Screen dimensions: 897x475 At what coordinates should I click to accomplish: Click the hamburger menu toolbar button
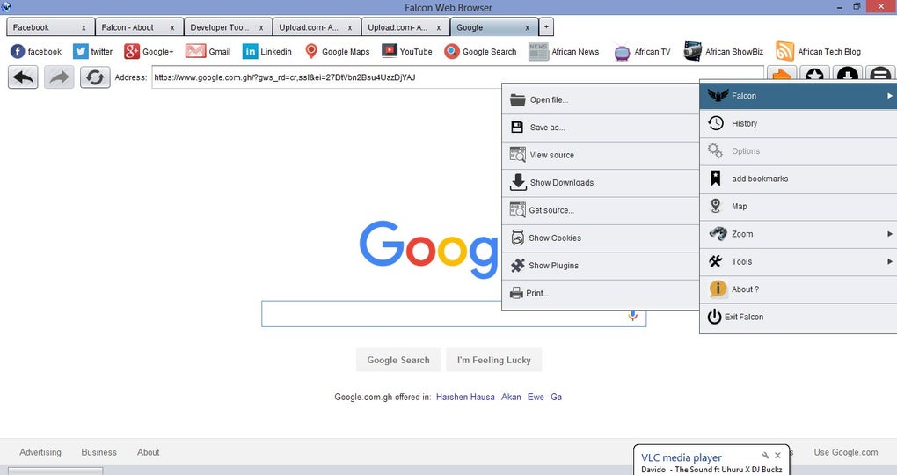[x=881, y=75]
